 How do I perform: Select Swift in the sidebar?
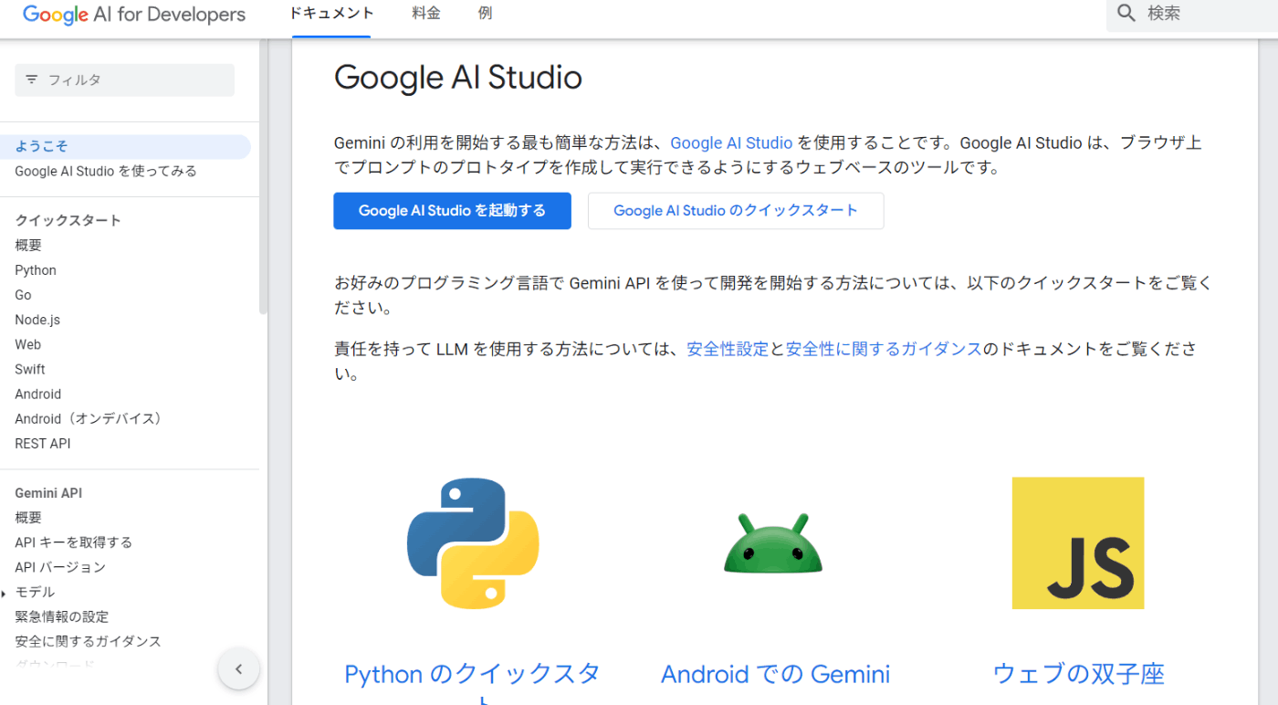pos(30,369)
